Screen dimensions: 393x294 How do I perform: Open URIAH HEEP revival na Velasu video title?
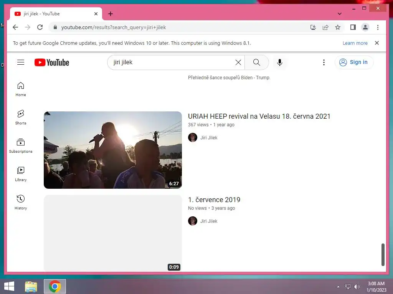(x=259, y=116)
